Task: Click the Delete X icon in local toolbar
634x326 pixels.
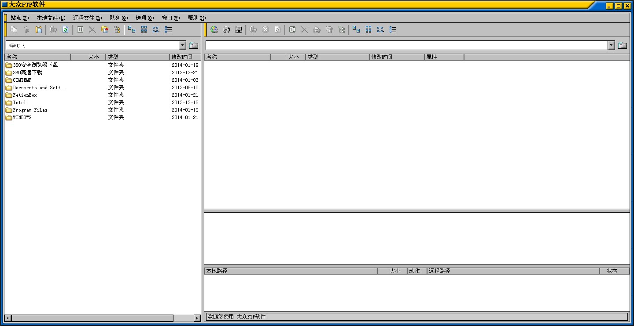Action: click(x=92, y=29)
